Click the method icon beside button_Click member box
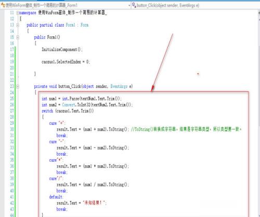The height and width of the screenshot is (217, 260). click(134, 5)
